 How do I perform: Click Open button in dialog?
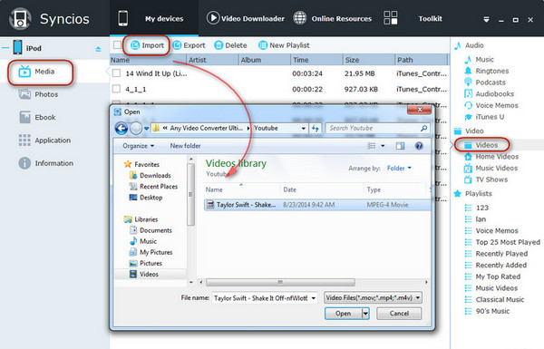click(343, 314)
